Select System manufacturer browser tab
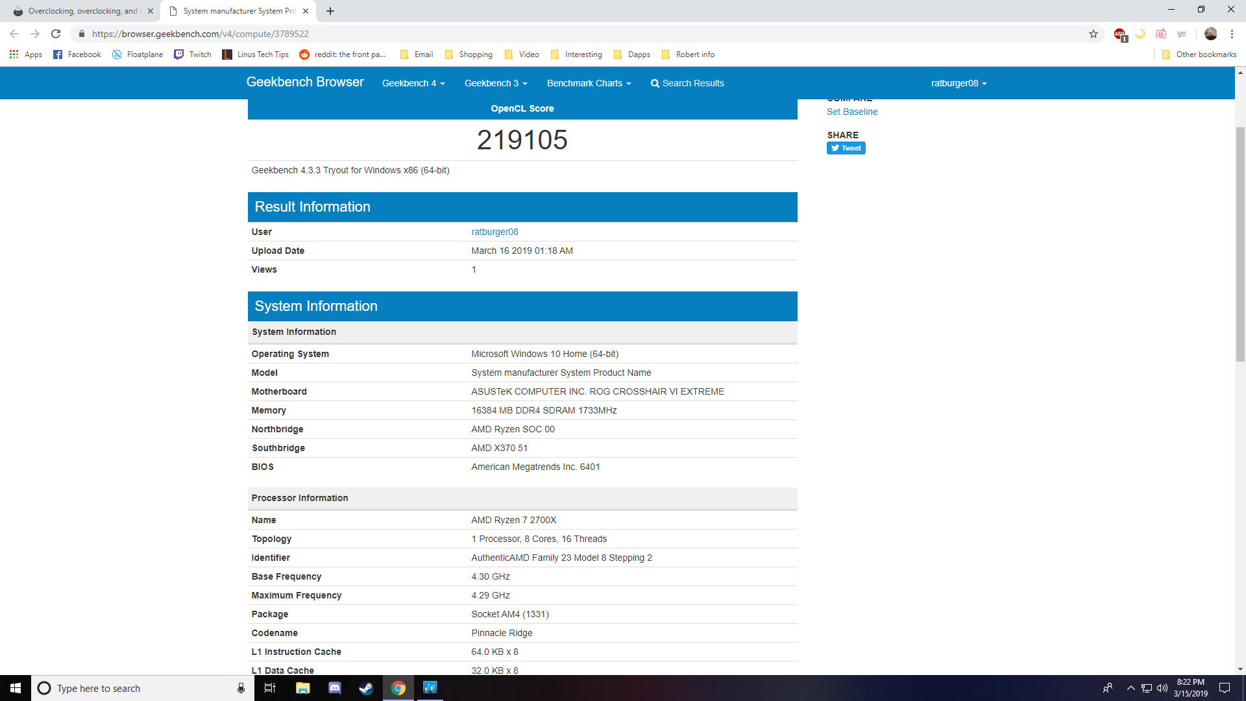The height and width of the screenshot is (701, 1246). click(x=238, y=11)
